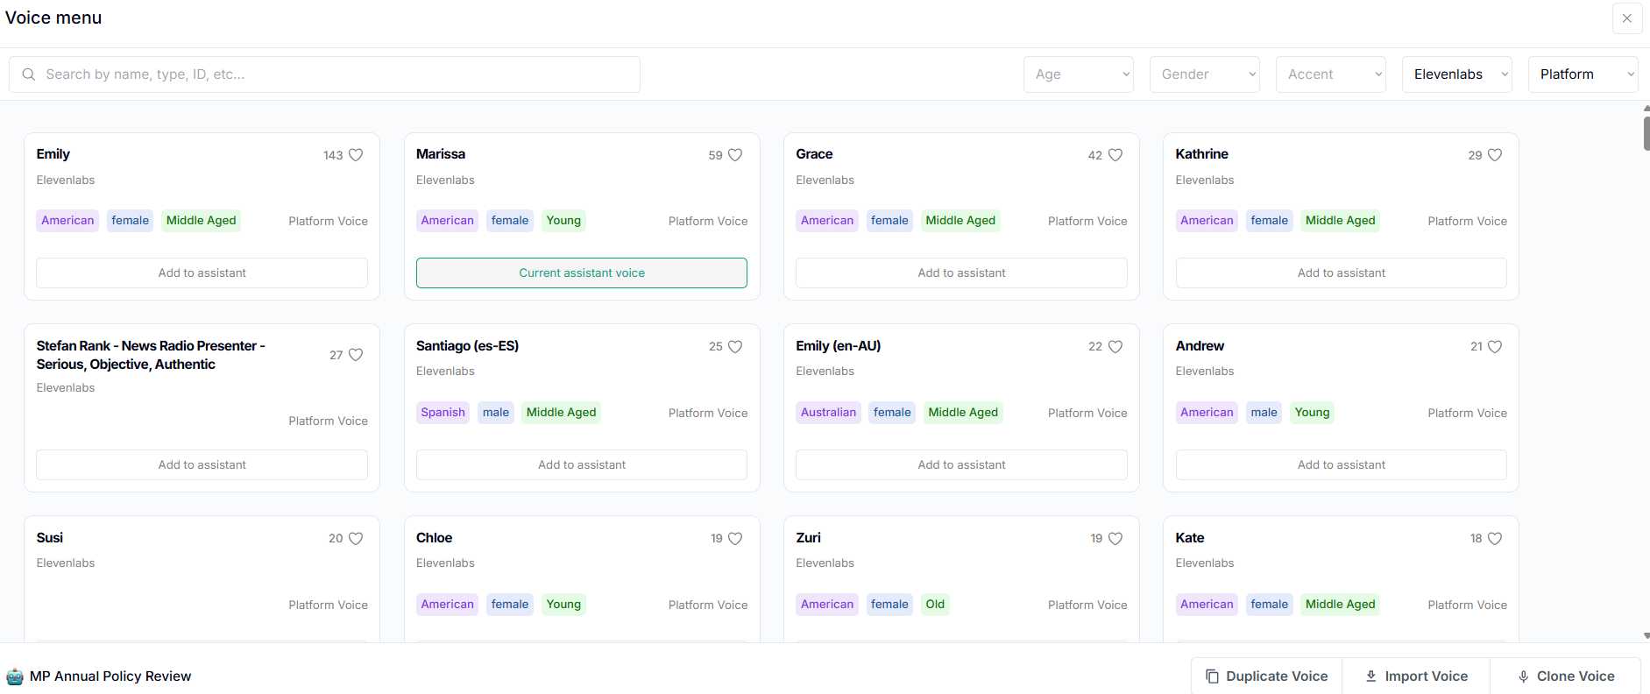Image resolution: width=1650 pixels, height=694 pixels.
Task: Click the Import Voice button
Action: (1416, 676)
